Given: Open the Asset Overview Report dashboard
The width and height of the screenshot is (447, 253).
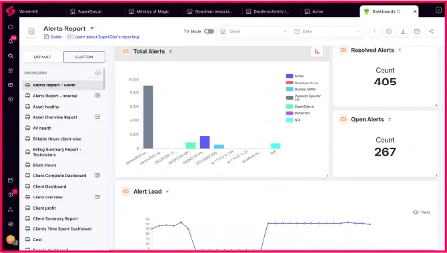Looking at the screenshot, I should (x=63, y=117).
